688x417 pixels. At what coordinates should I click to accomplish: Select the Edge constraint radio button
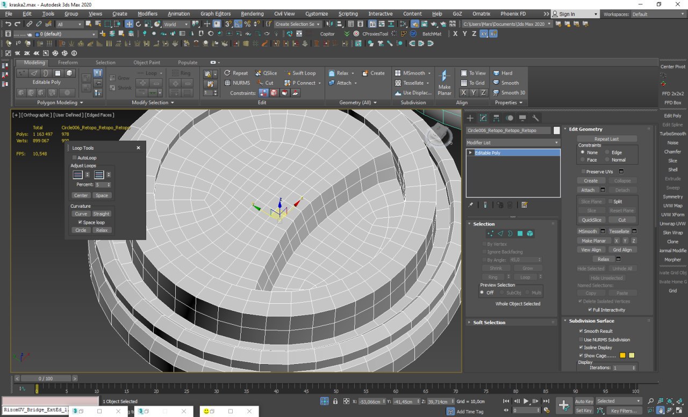(607, 152)
